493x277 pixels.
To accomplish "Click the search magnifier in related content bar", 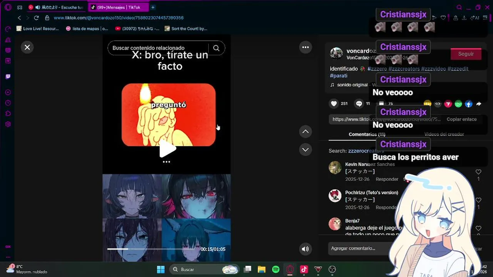I will [x=216, y=48].
